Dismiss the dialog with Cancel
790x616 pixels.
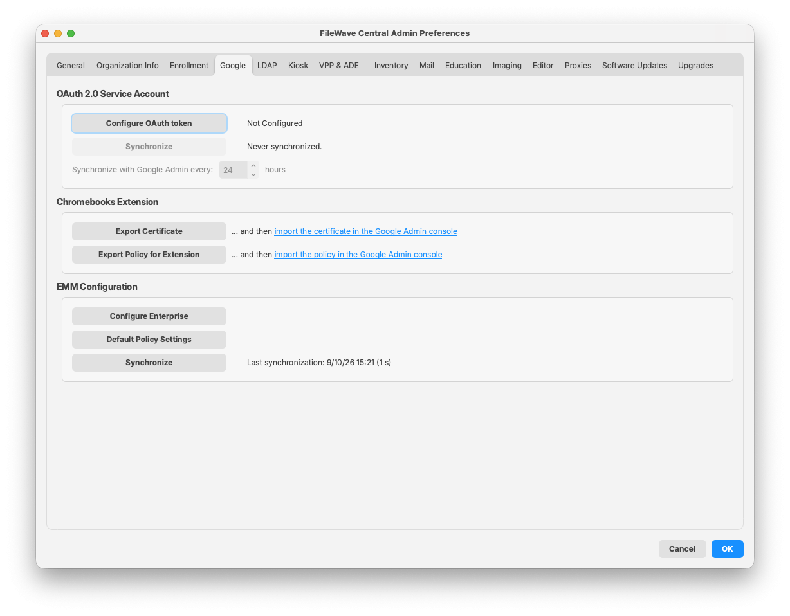(683, 549)
